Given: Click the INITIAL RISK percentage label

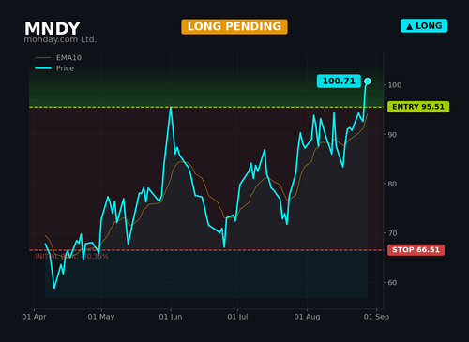Looking at the screenshot, I should (71, 257).
